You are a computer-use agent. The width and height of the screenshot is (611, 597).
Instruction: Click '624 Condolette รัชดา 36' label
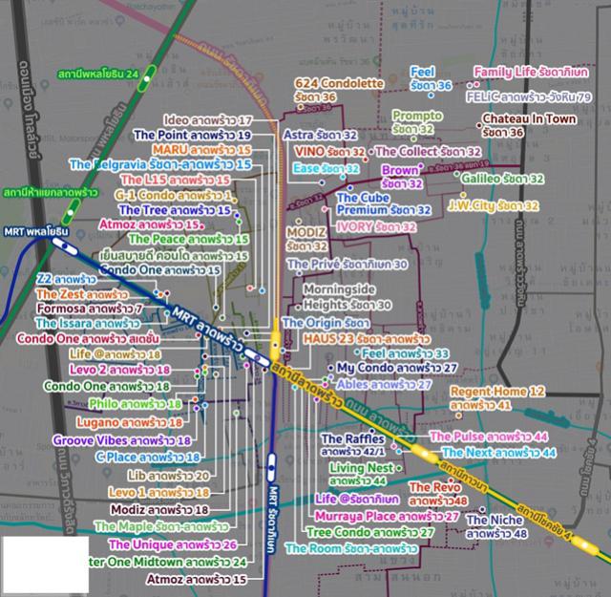point(339,90)
